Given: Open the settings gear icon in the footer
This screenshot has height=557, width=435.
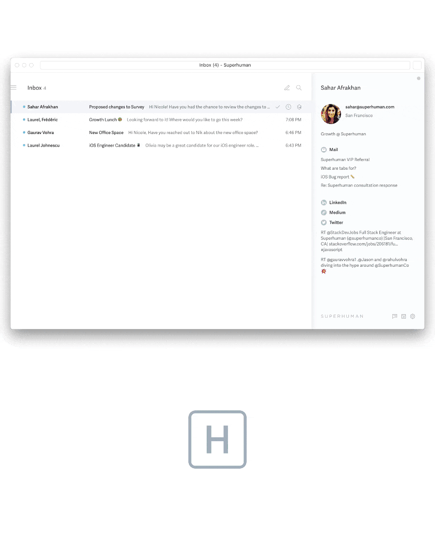Looking at the screenshot, I should 413,316.
